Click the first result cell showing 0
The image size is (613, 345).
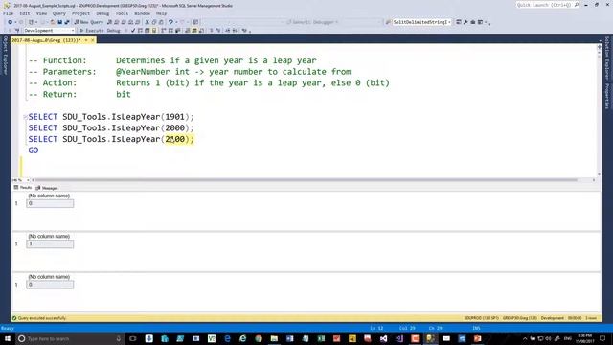point(50,203)
